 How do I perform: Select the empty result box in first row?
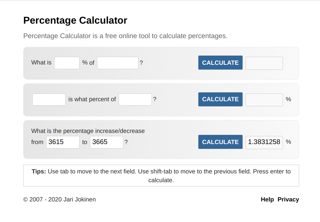(x=264, y=63)
